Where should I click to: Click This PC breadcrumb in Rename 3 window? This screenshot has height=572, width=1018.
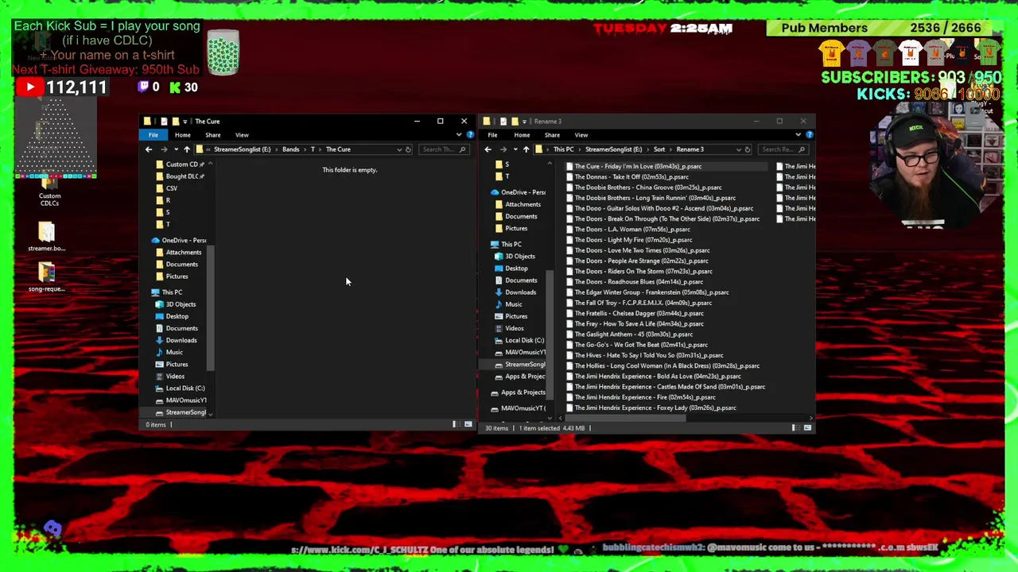point(563,149)
